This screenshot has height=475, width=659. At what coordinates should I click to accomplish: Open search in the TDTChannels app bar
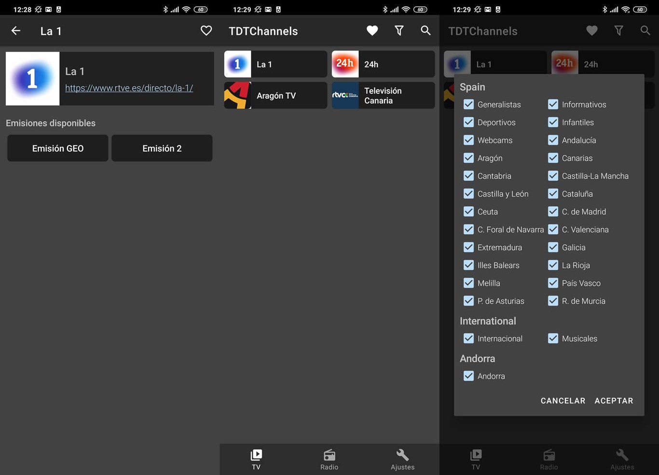point(425,30)
